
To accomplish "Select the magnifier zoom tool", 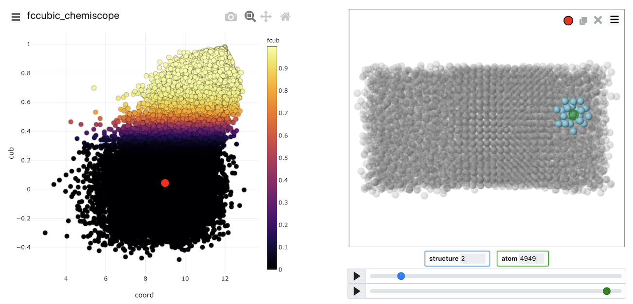I will pos(250,17).
